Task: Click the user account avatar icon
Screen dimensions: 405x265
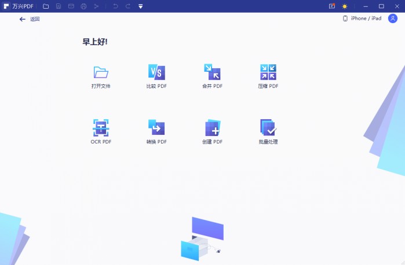Action: (393, 19)
